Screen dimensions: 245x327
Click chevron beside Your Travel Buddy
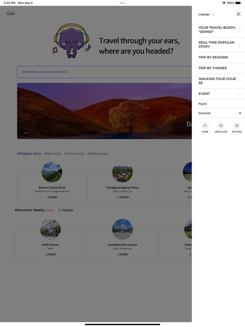(240, 30)
